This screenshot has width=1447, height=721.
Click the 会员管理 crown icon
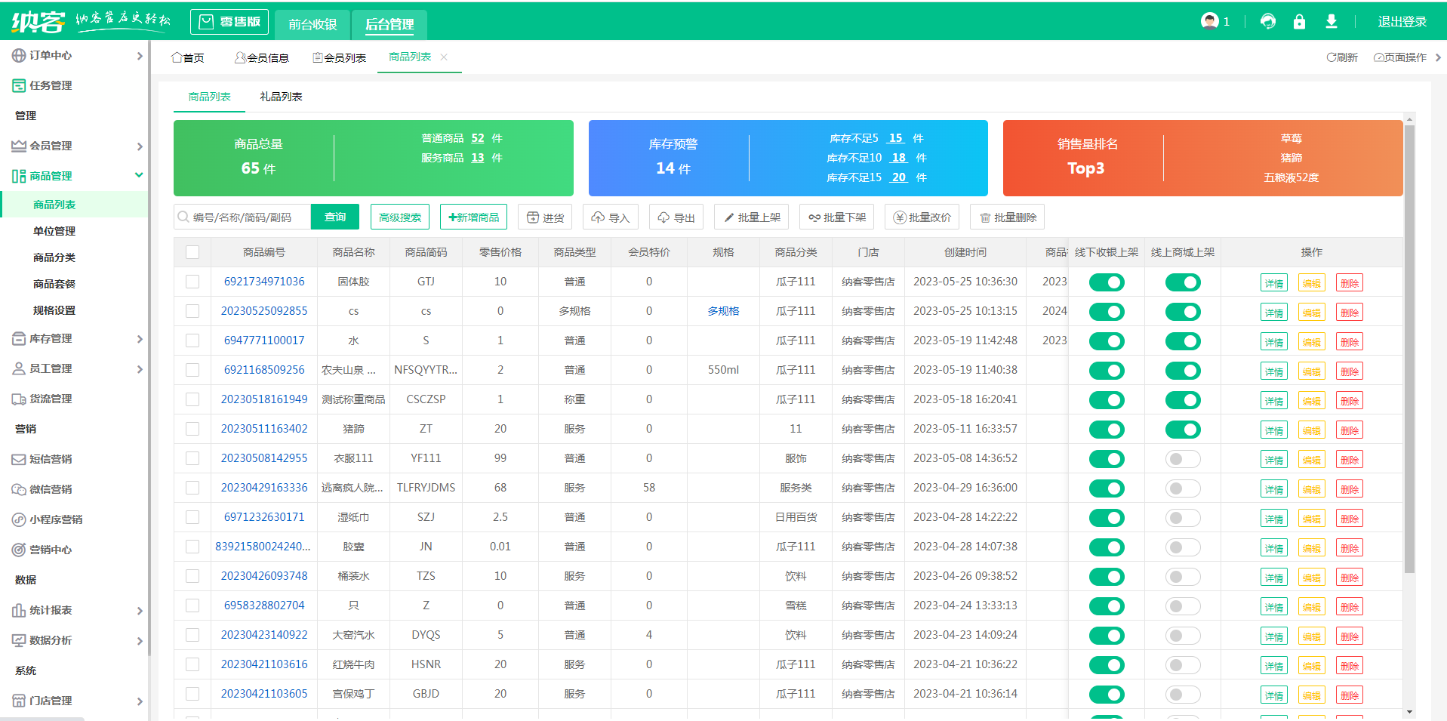coord(19,146)
